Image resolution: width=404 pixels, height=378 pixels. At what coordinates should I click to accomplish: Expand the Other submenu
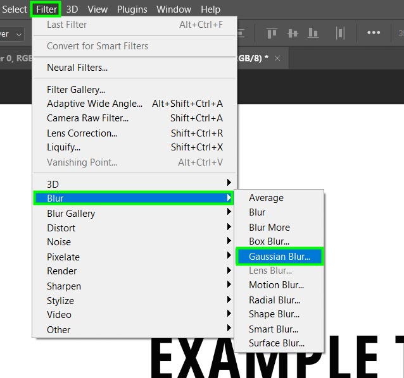point(134,330)
